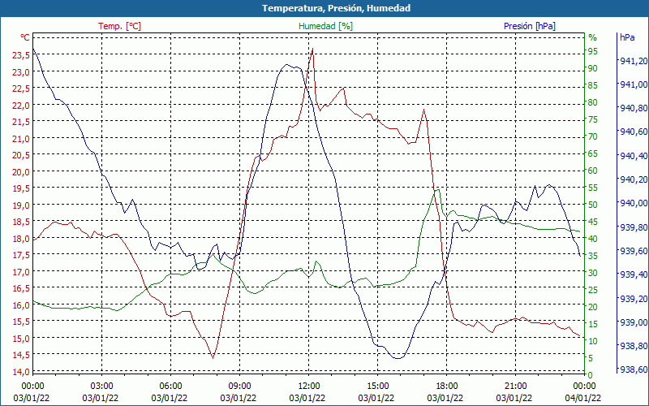Click the 940,80 pressure axis tick
This screenshot has height=406, width=649.
coord(634,108)
